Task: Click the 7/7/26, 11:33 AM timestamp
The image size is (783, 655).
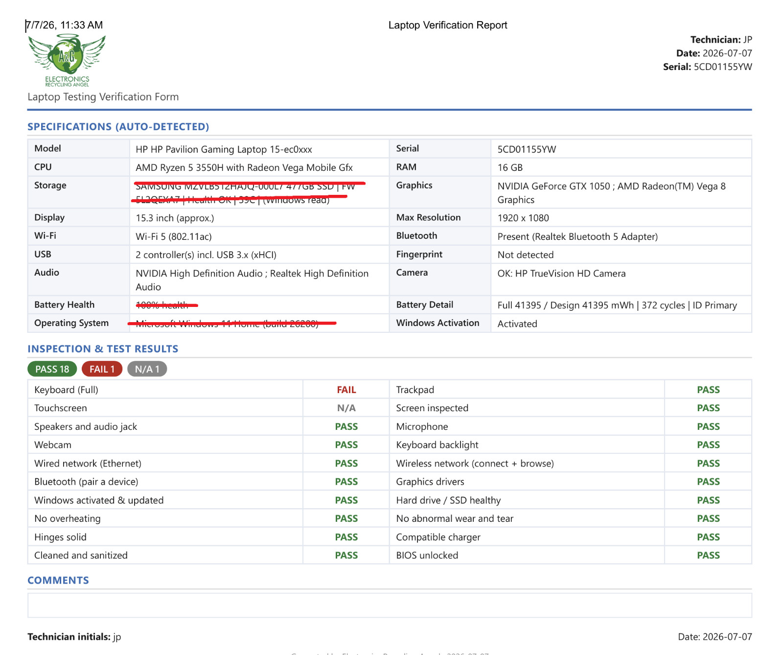Action: click(x=65, y=25)
